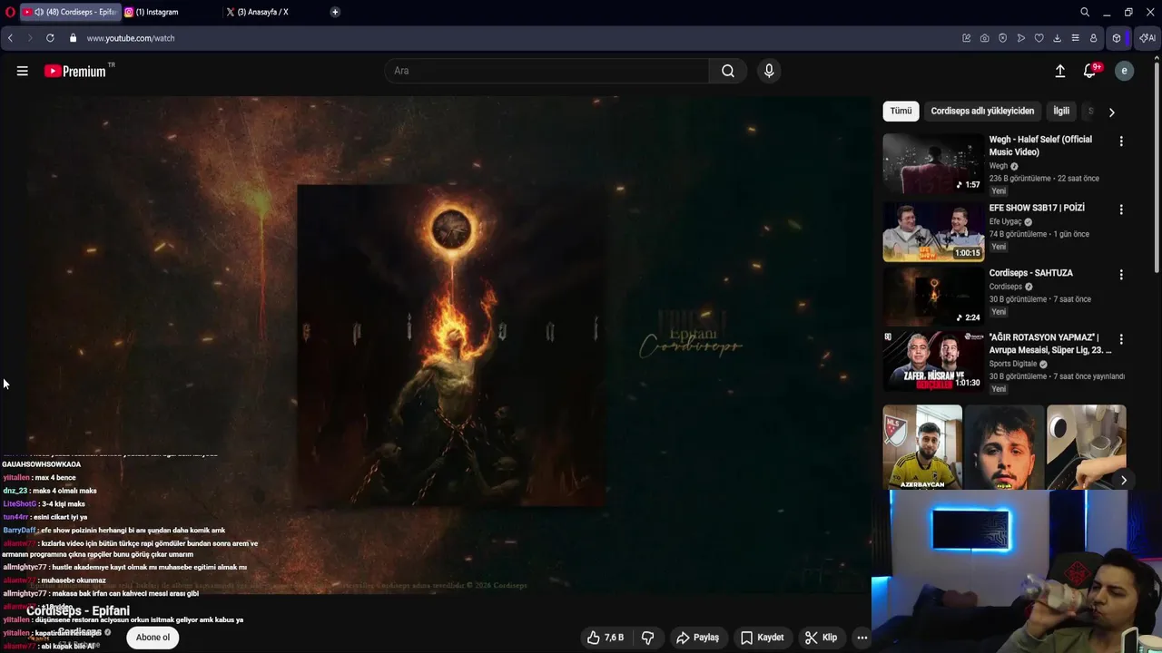This screenshot has width=1162, height=653.
Task: Take a snapshot with the camera icon
Action: 985,38
